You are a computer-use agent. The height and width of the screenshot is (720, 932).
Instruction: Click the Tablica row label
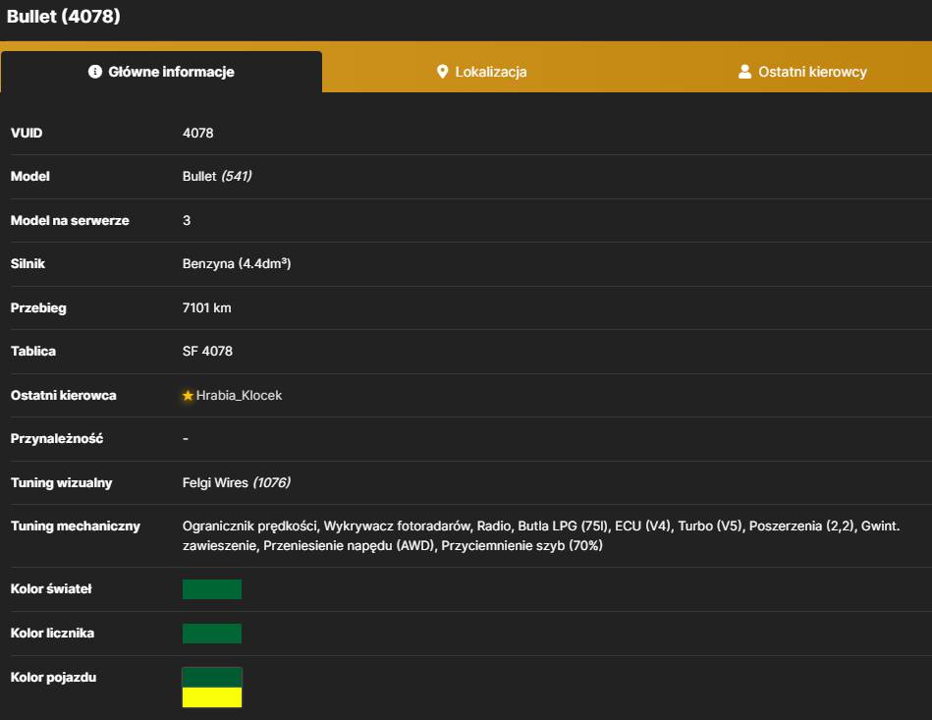point(33,352)
